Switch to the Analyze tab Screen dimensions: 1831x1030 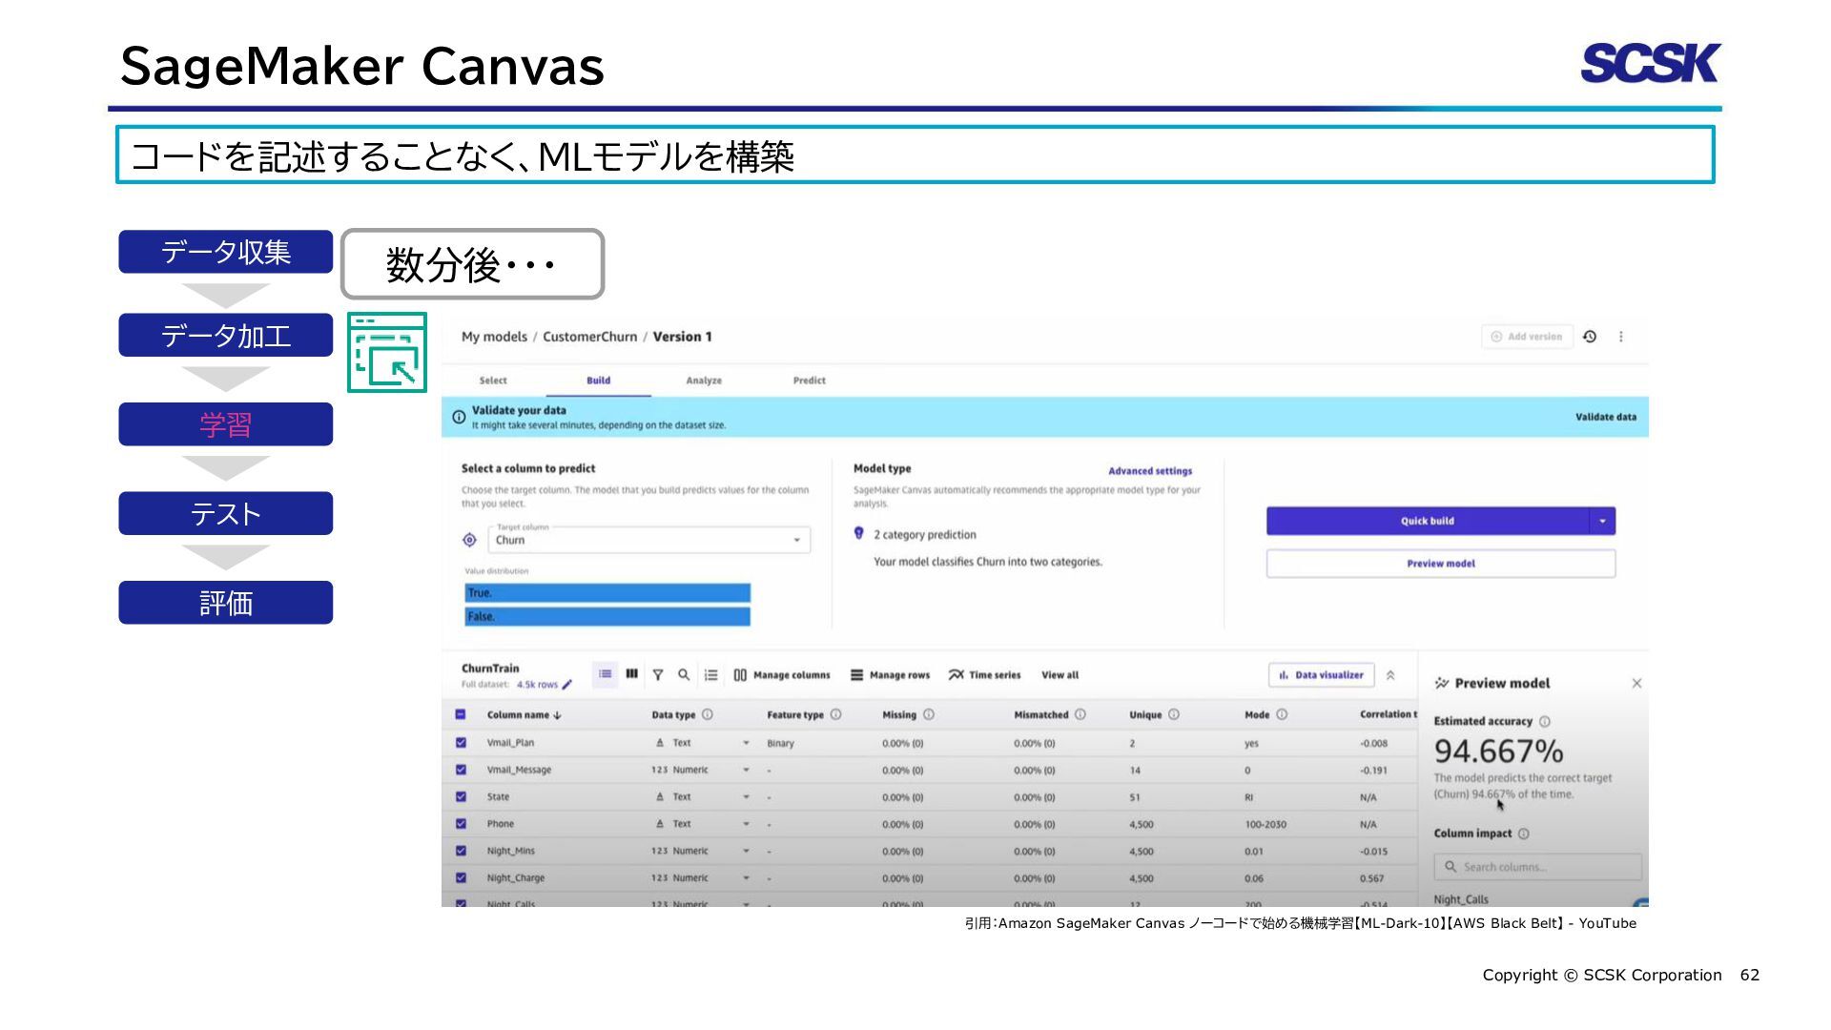click(704, 381)
